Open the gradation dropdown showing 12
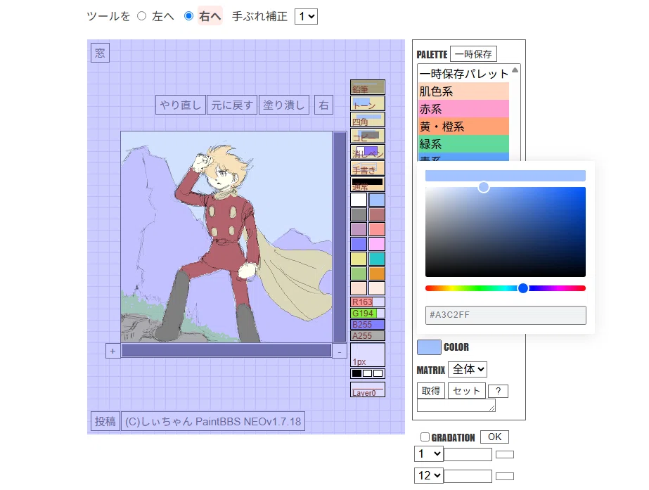649x490 pixels. coord(429,475)
